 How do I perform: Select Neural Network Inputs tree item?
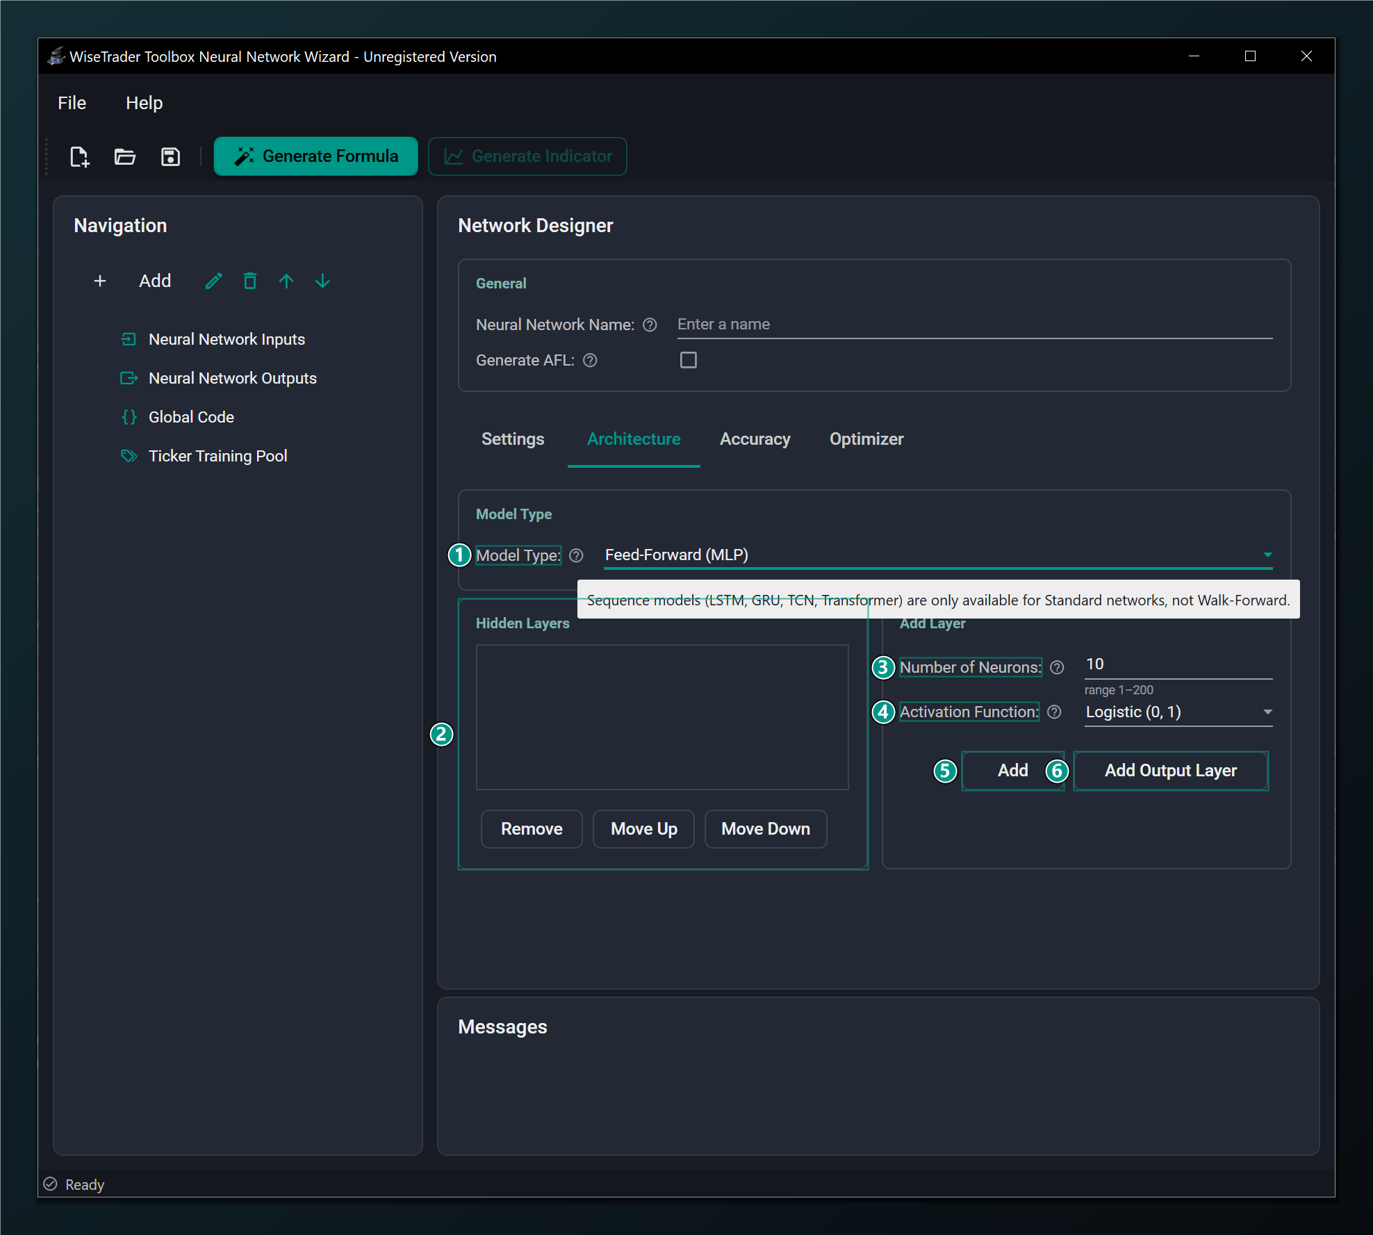227,339
